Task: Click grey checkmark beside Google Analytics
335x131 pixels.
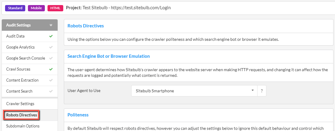Action: [x=51, y=47]
